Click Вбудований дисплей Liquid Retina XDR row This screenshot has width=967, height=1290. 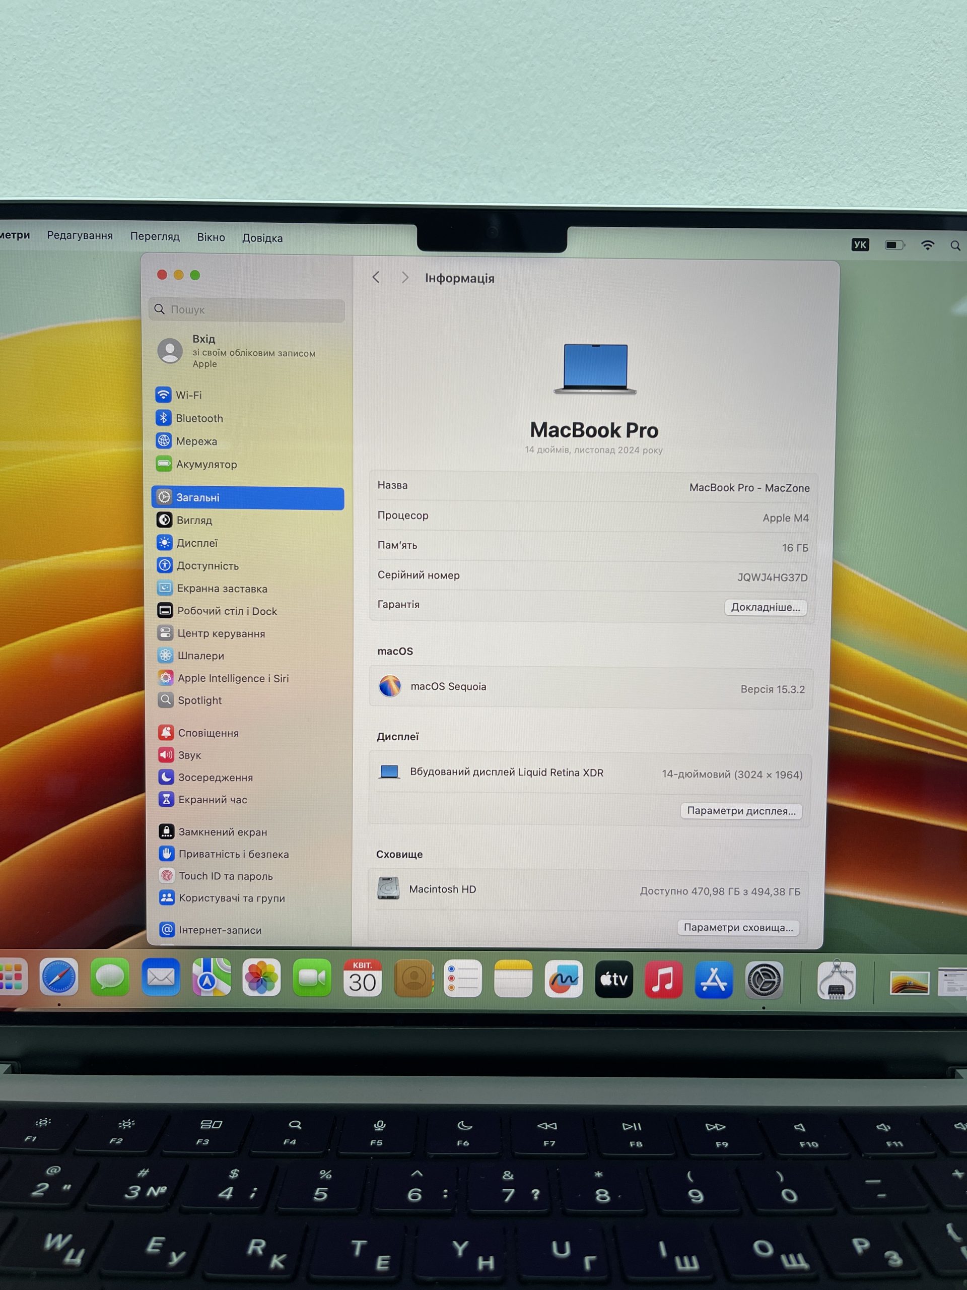(590, 772)
